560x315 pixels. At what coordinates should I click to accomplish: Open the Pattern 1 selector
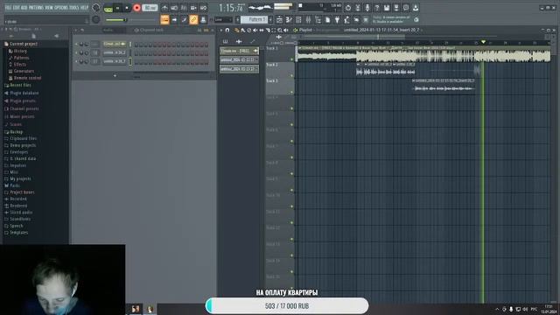(x=255, y=19)
